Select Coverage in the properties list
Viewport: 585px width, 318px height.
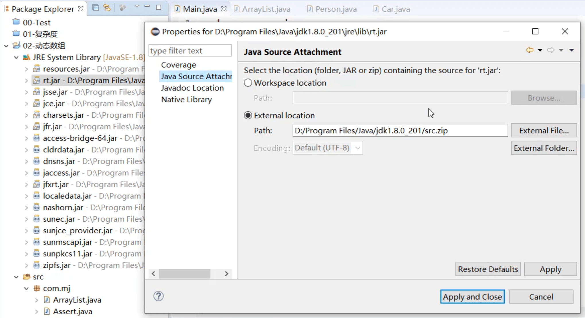[x=179, y=65]
